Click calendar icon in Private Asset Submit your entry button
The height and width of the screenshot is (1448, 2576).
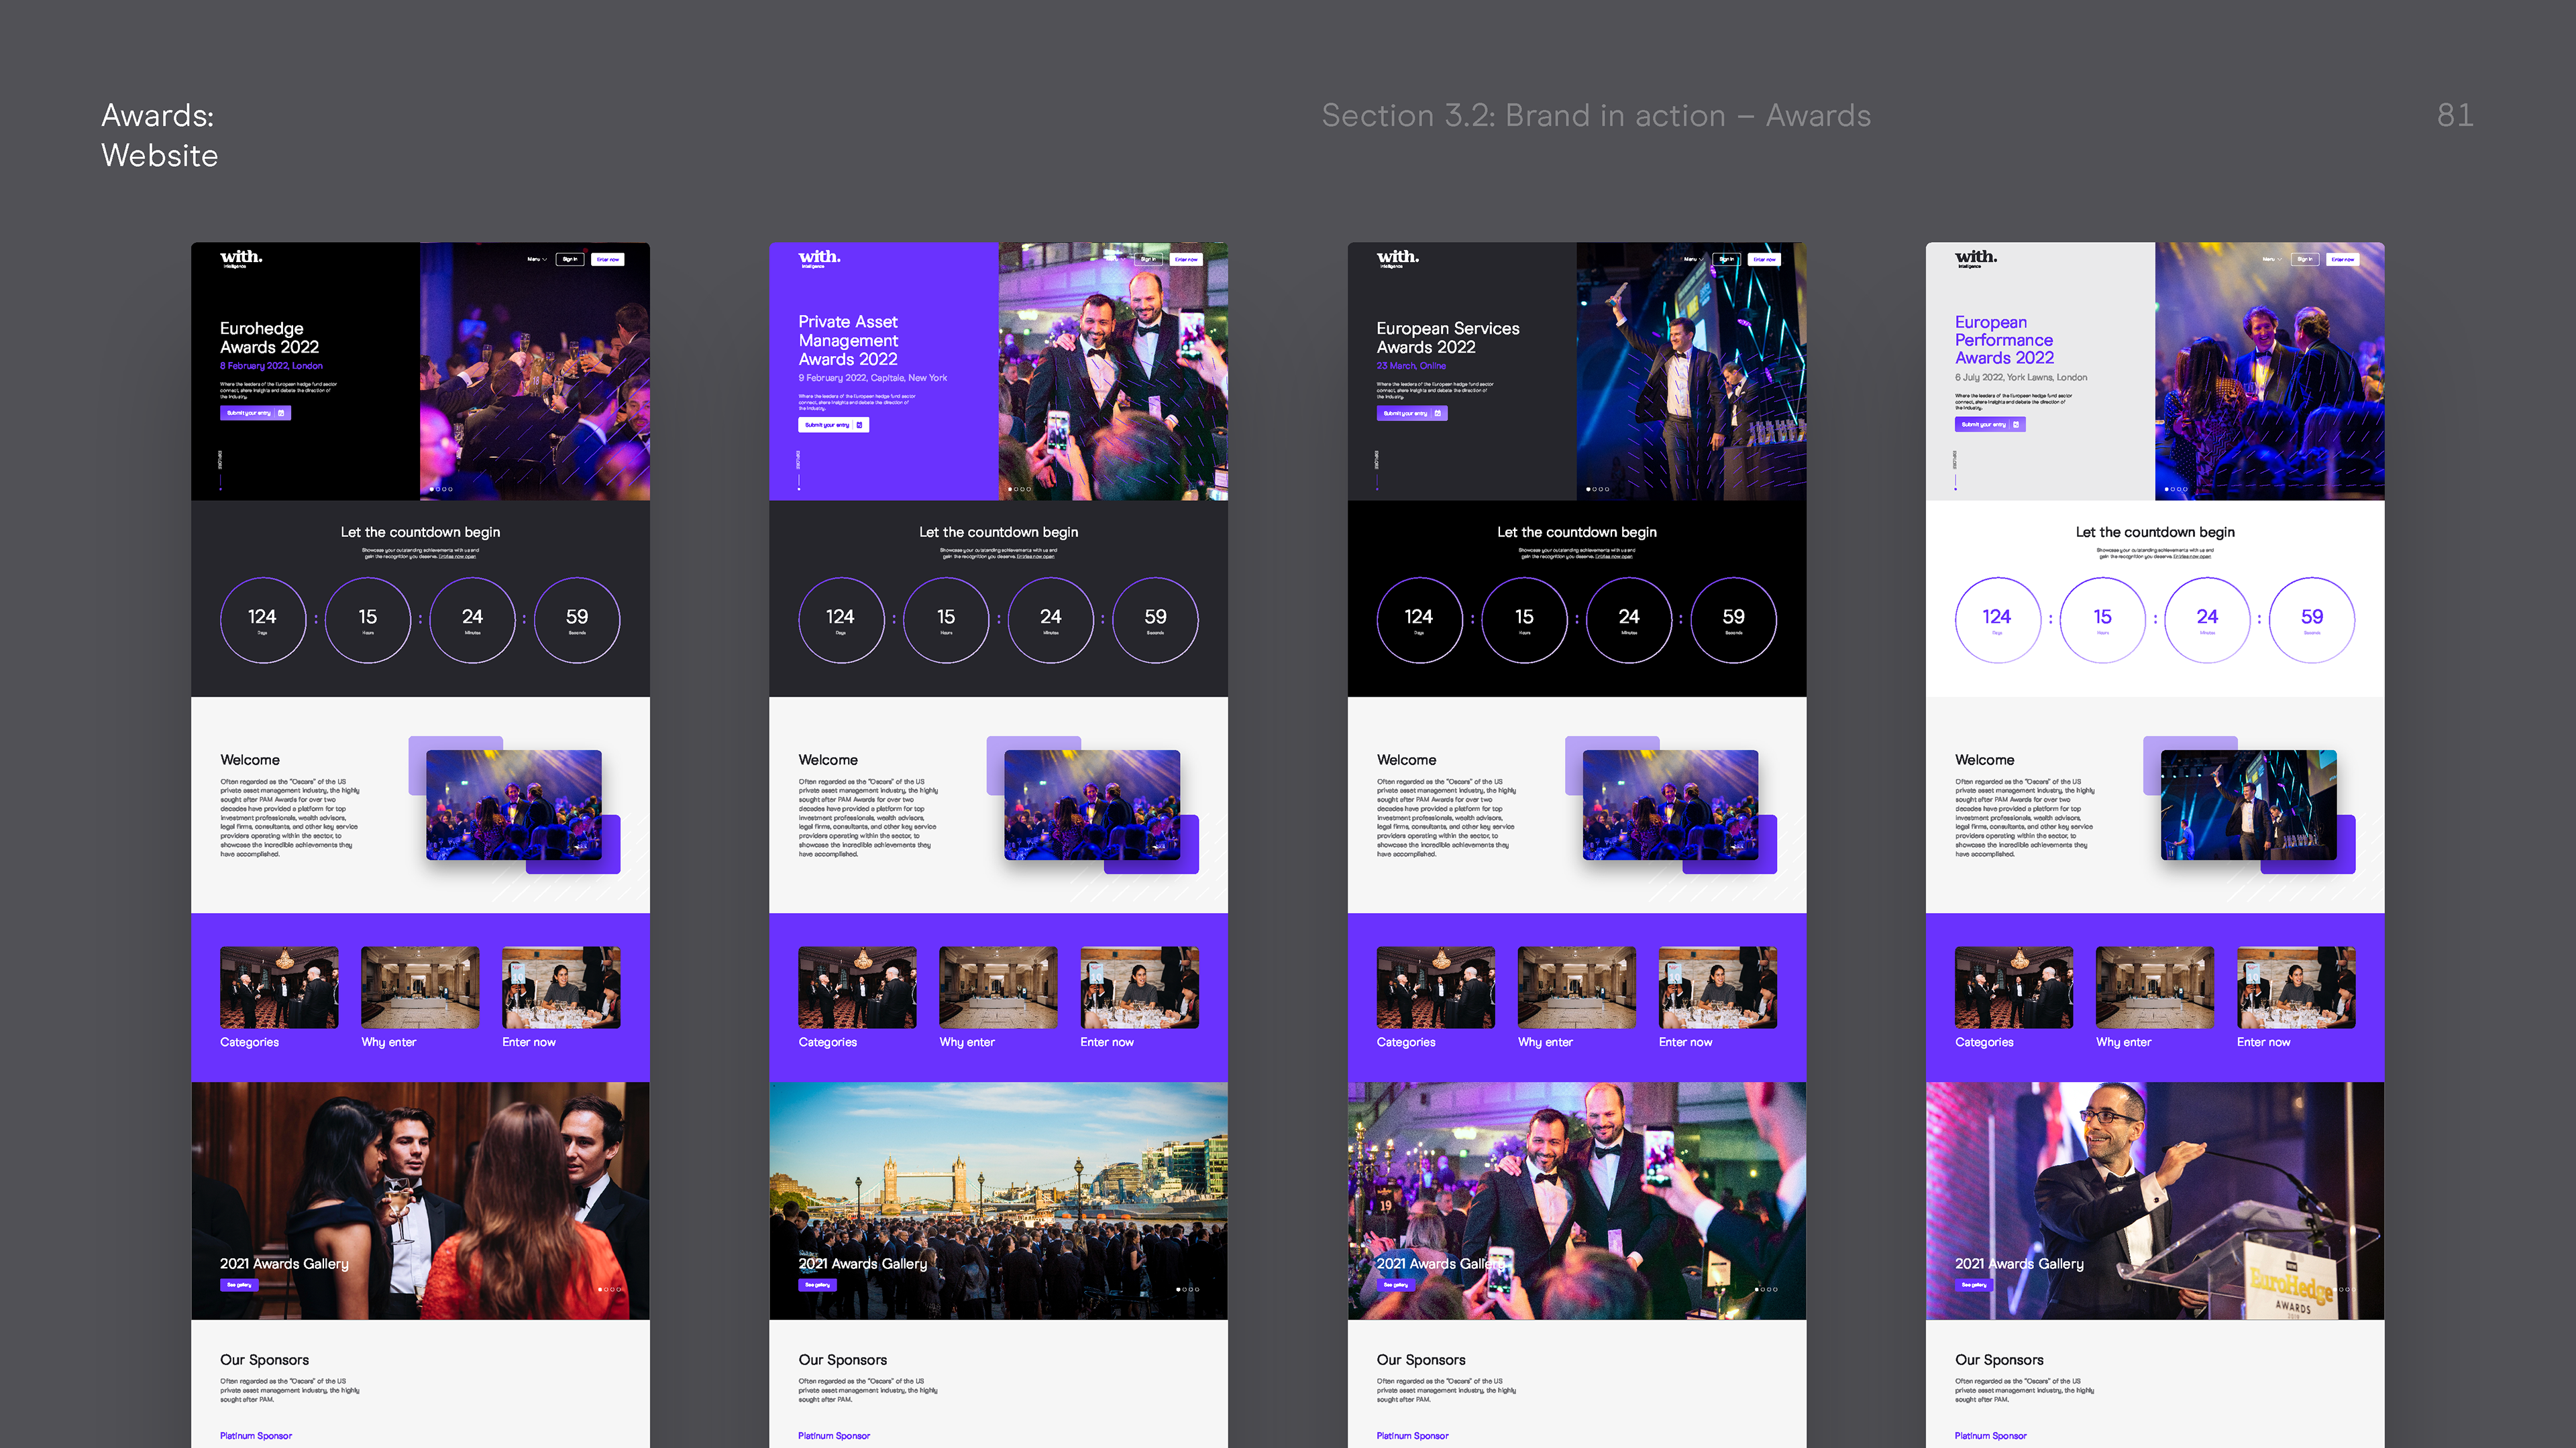coord(859,425)
